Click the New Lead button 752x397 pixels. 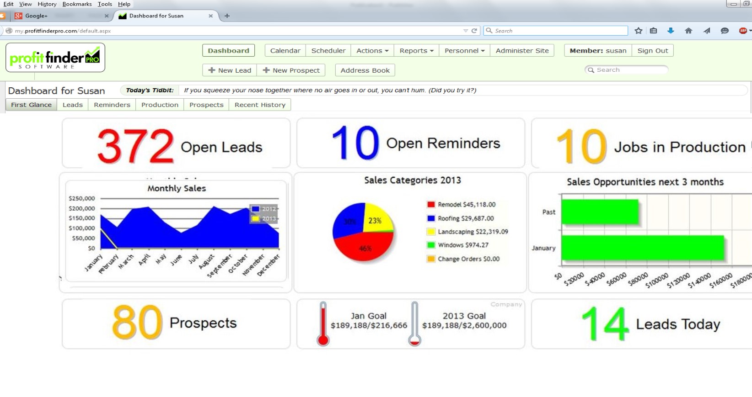click(229, 70)
